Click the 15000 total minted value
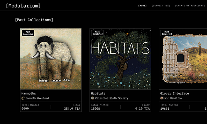 (95, 109)
